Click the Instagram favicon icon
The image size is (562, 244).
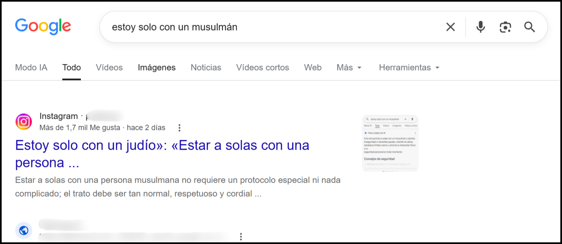click(x=24, y=122)
